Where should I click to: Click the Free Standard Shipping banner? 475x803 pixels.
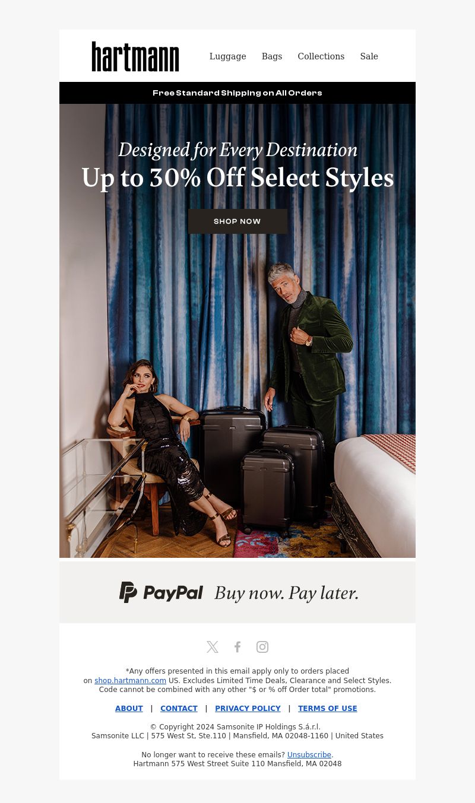[237, 93]
